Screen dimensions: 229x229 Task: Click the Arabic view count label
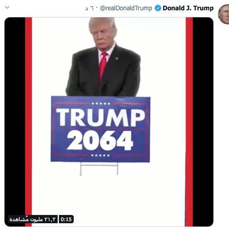click(33, 219)
